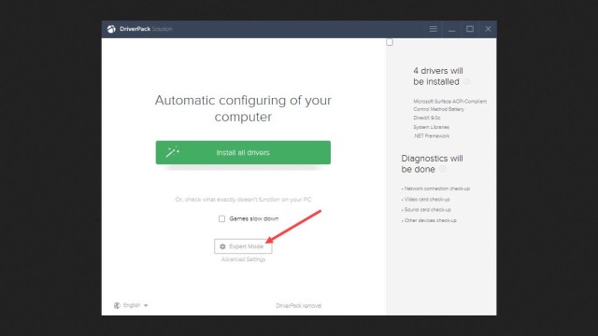Click the magic wand icon
Screen dimensions: 598x336
(172, 151)
